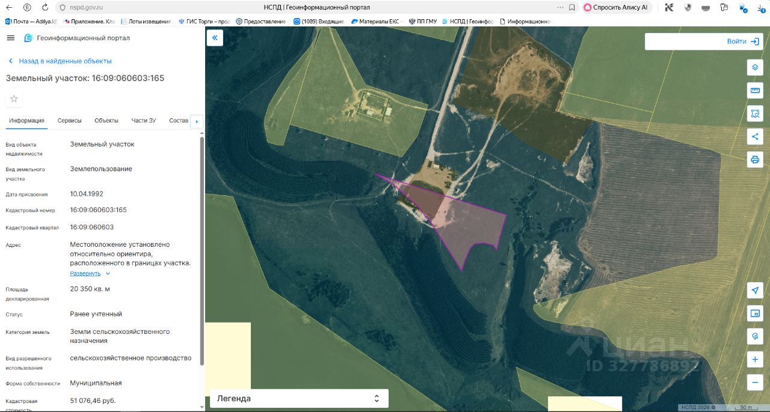Viewport: 770px width, 412px height.
Task: Open the overview mini-map button
Action: [x=755, y=313]
